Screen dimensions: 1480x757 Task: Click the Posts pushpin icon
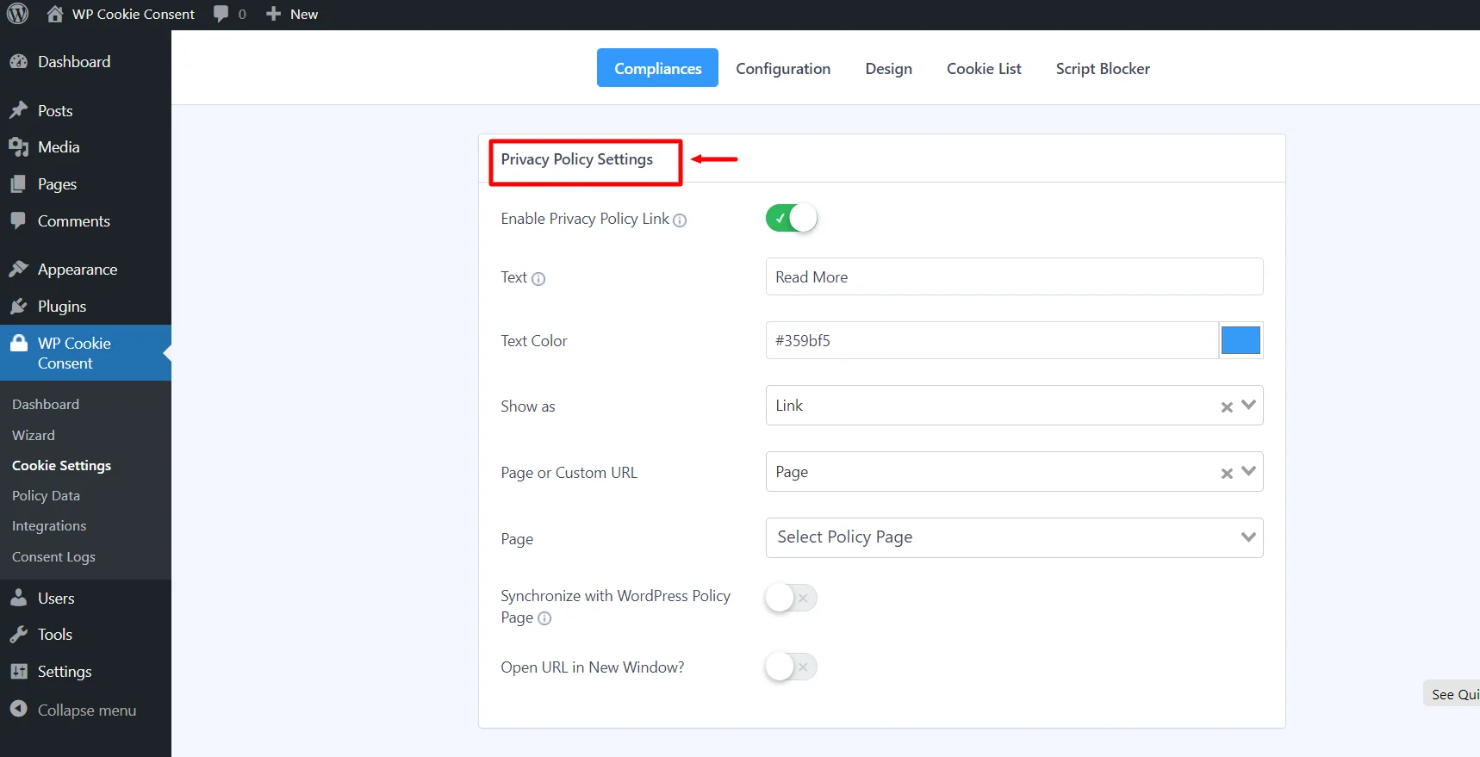click(x=19, y=110)
